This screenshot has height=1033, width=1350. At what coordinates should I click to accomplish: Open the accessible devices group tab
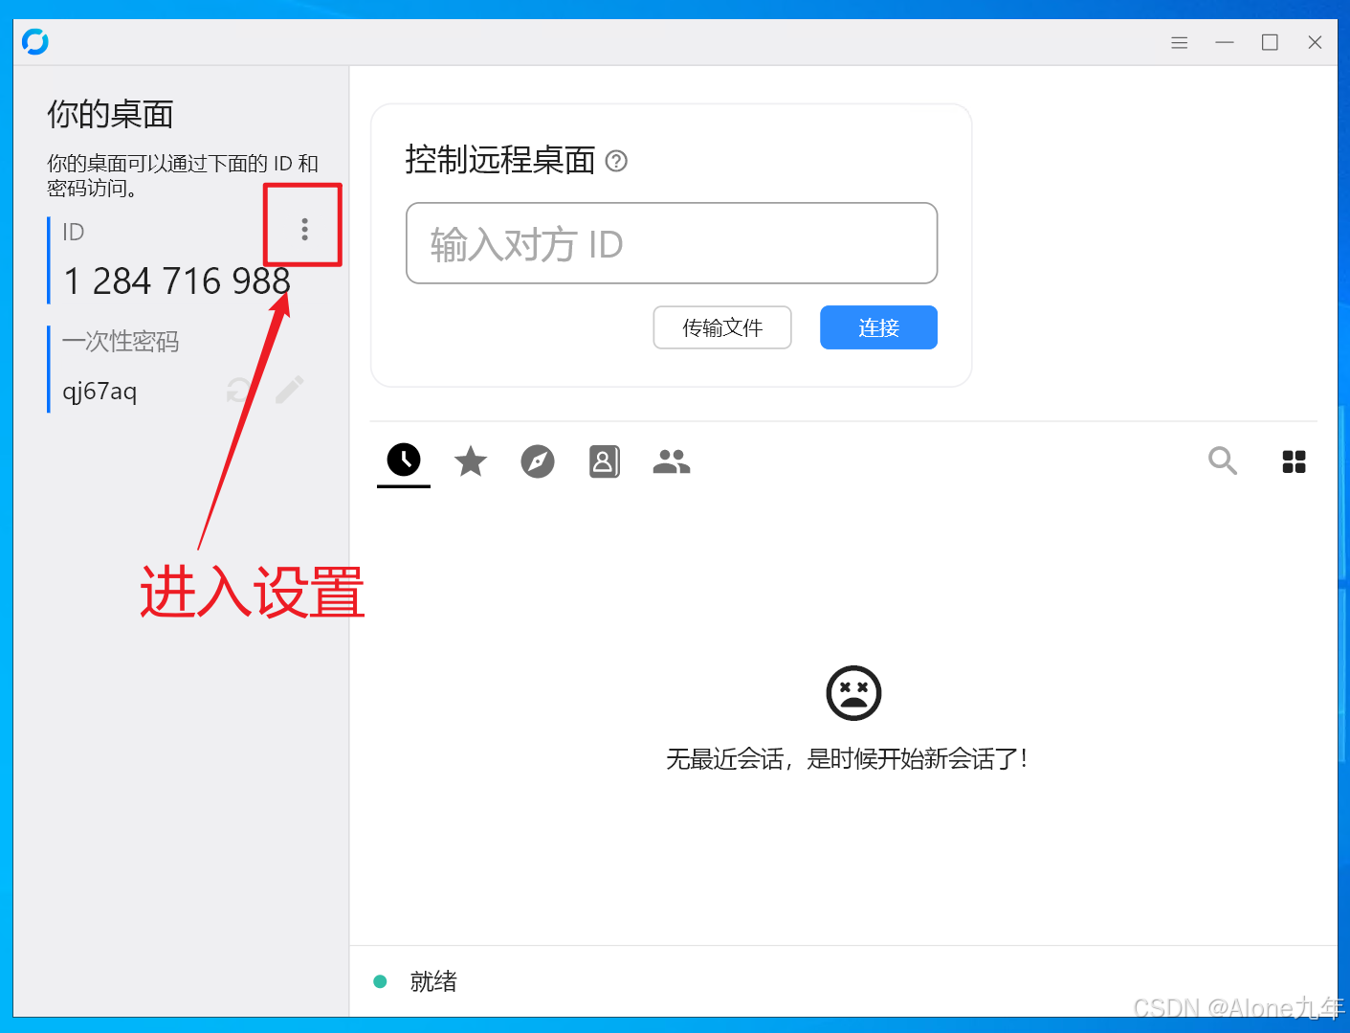coord(672,461)
